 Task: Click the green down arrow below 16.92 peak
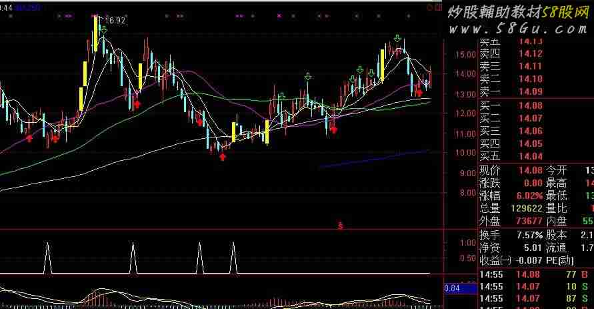pyautogui.click(x=104, y=29)
